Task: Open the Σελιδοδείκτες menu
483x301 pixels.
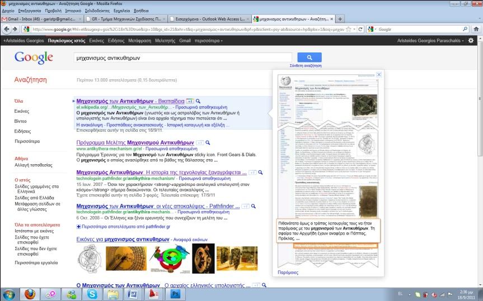Action: [97, 11]
